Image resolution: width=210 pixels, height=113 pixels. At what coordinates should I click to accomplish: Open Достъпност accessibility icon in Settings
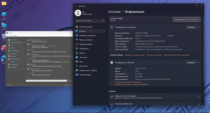[77, 66]
